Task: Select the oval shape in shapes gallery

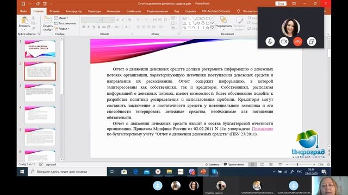Action: (x=203, y=19)
